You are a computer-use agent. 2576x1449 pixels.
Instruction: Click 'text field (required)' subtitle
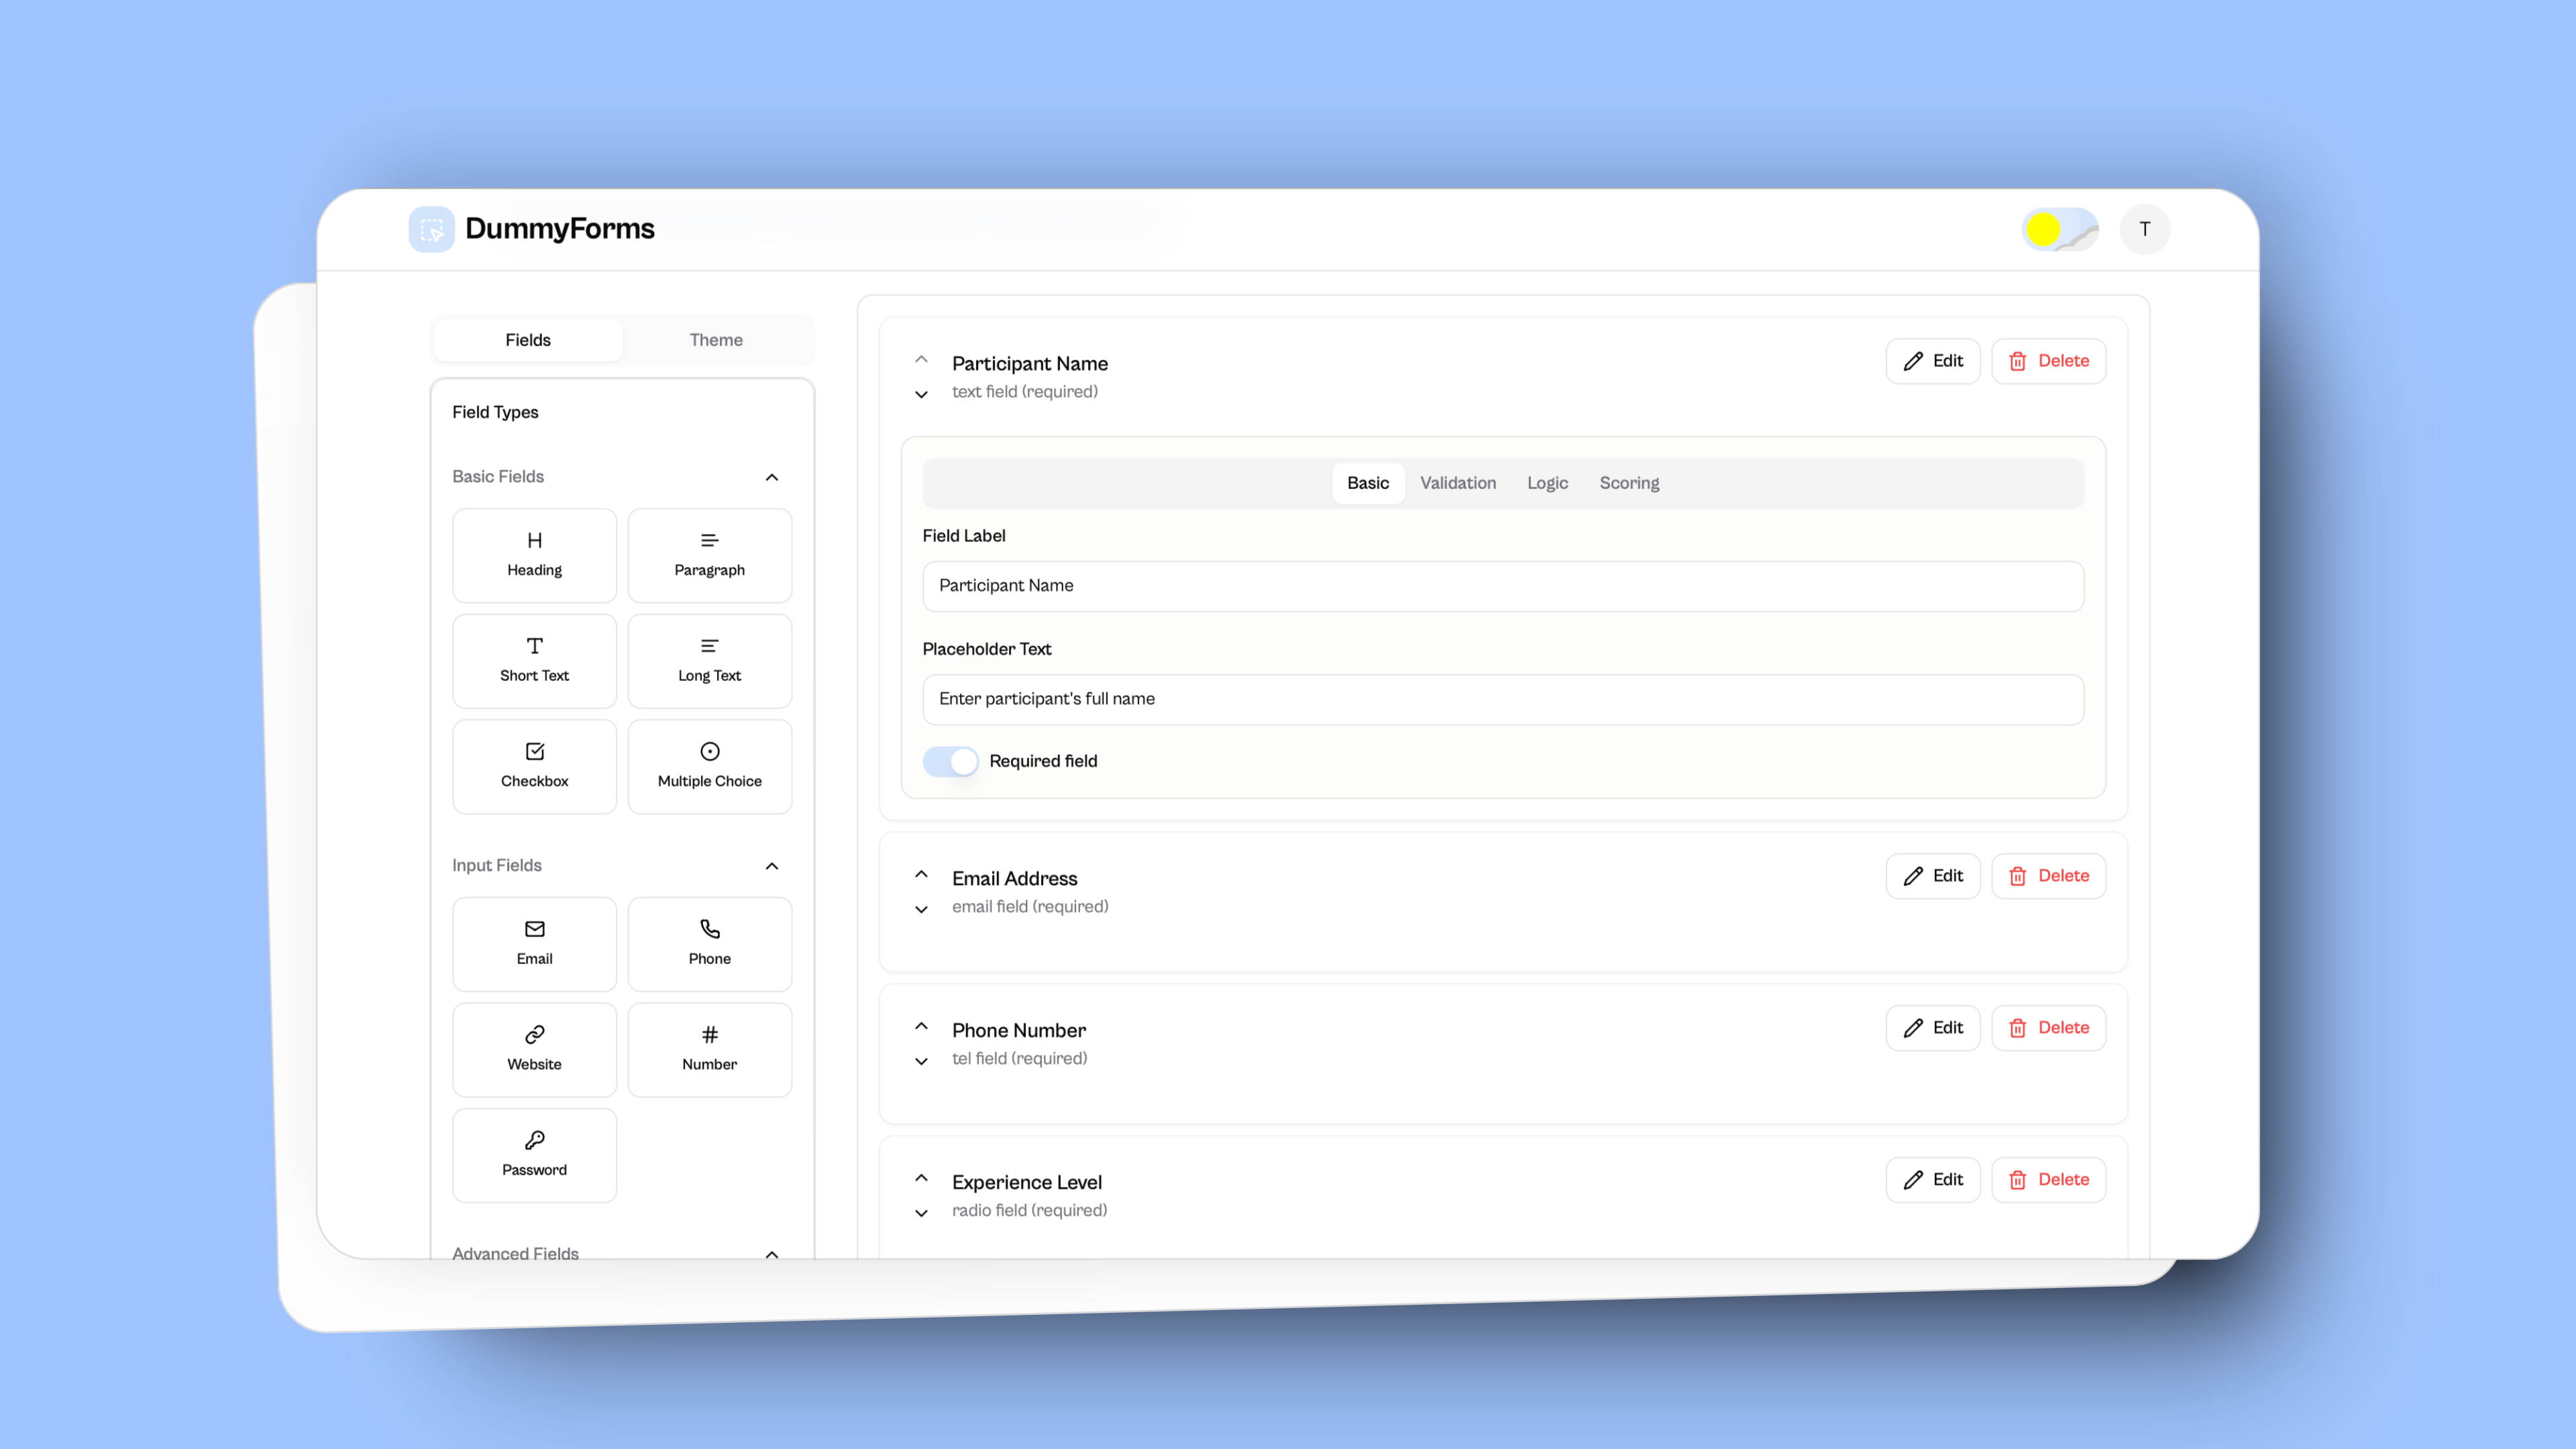tap(1024, 392)
